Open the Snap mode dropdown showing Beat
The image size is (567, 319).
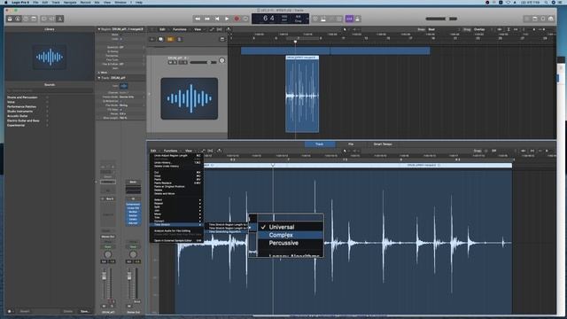[x=443, y=29]
